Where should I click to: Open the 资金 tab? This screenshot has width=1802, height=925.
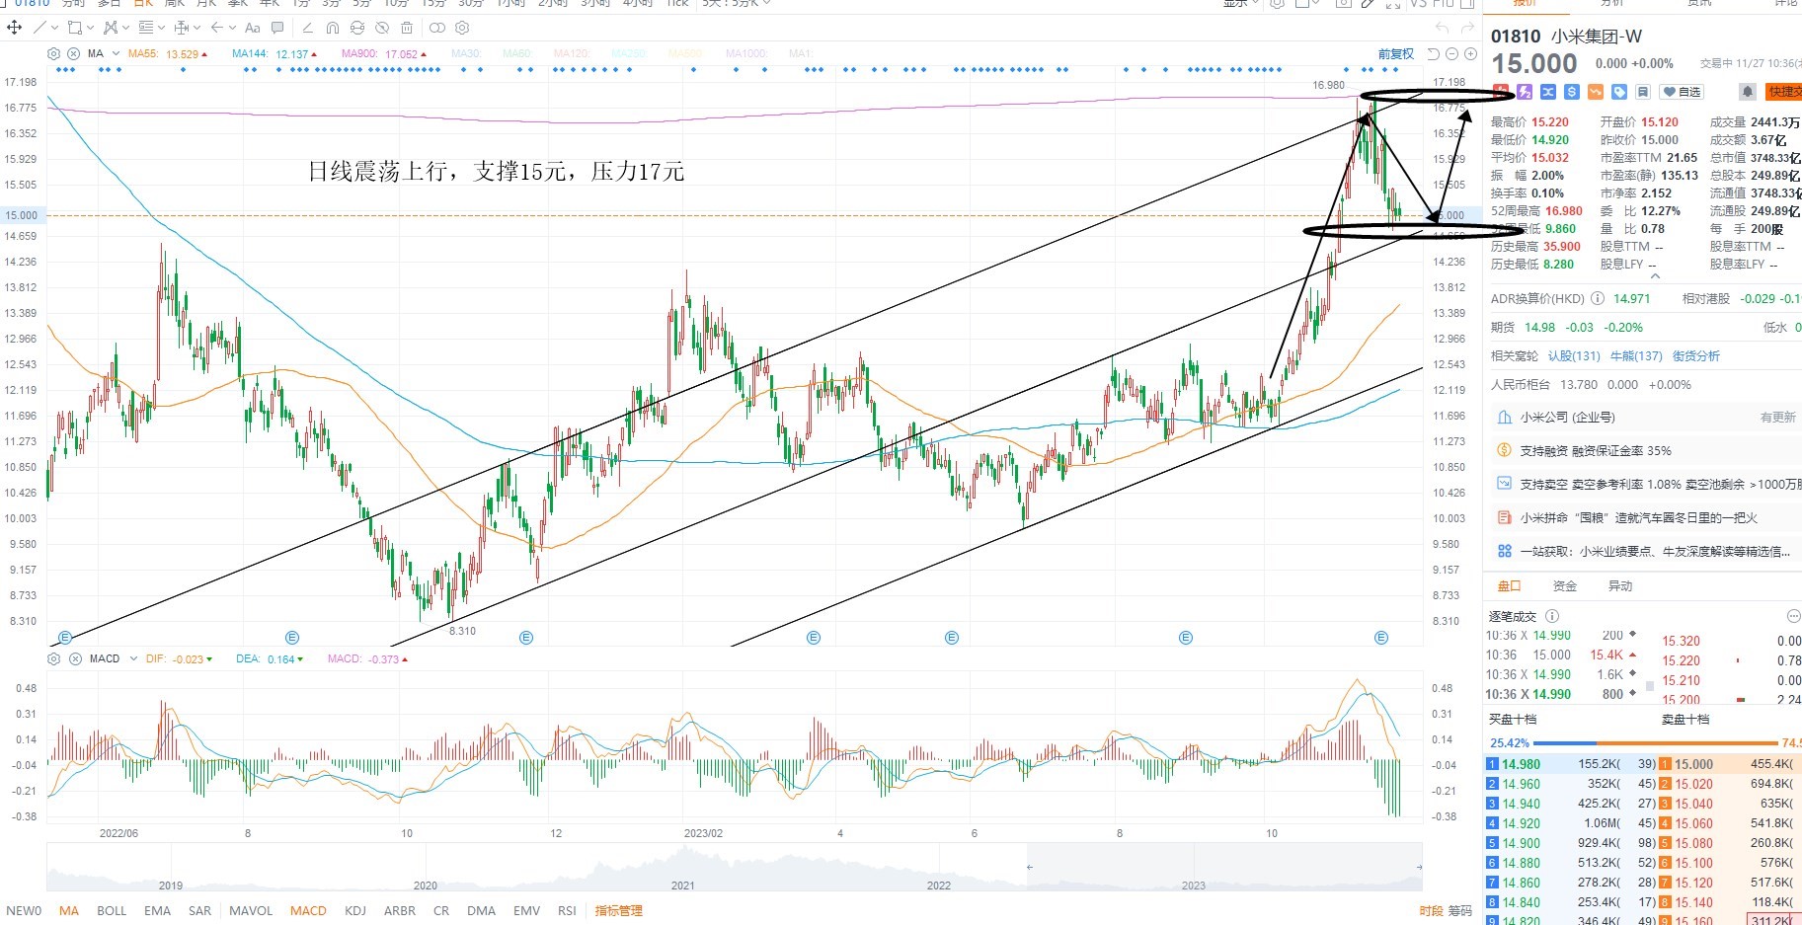[1565, 586]
